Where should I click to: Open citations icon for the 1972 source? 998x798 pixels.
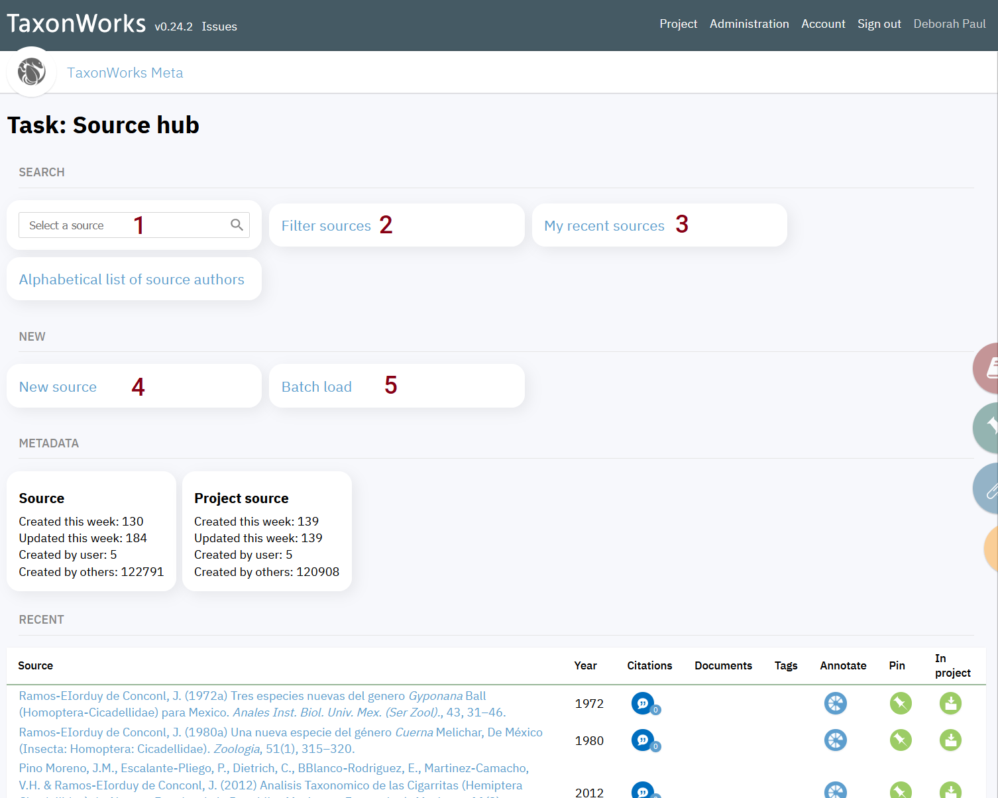click(x=642, y=703)
